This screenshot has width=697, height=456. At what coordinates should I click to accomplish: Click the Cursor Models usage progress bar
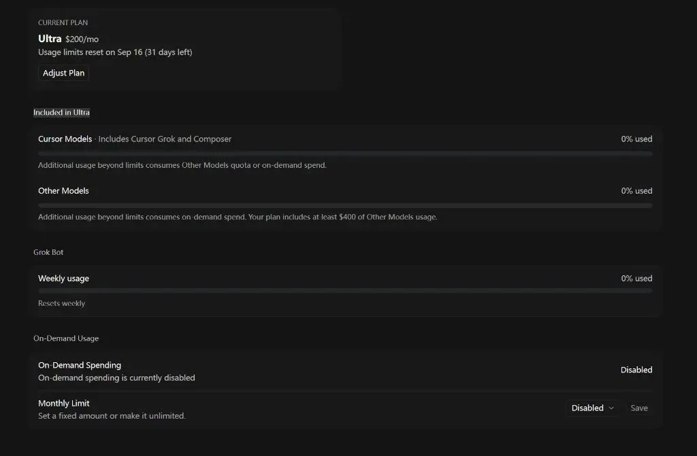tap(345, 154)
